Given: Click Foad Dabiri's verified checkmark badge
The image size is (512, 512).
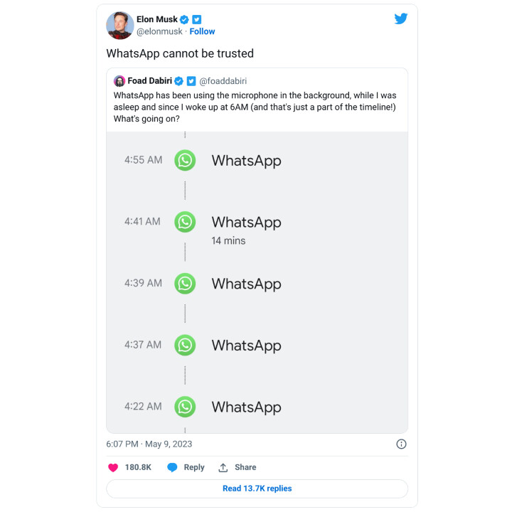Looking at the screenshot, I should (x=179, y=81).
